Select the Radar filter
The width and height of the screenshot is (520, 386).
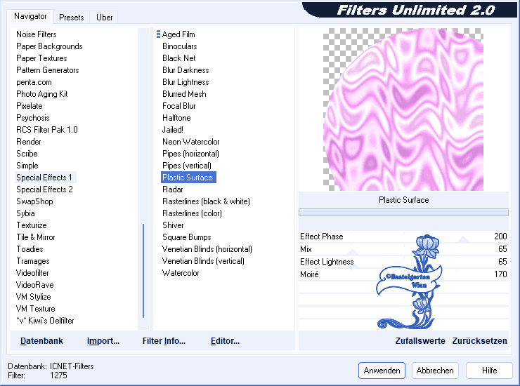tap(172, 189)
